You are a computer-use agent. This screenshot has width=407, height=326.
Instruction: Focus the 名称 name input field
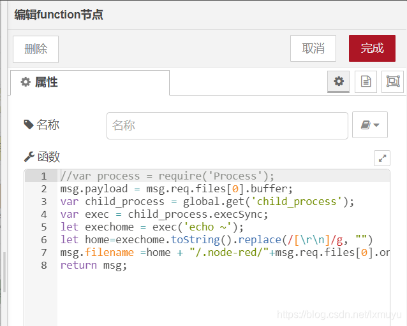227,125
